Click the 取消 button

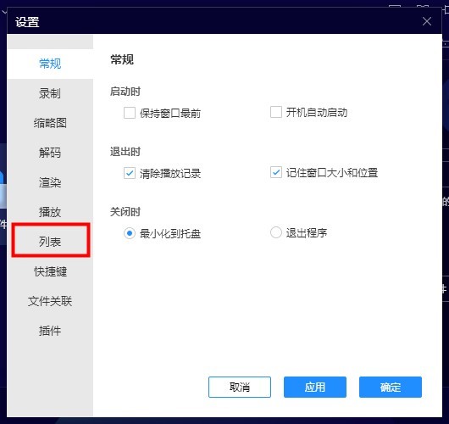(x=240, y=387)
